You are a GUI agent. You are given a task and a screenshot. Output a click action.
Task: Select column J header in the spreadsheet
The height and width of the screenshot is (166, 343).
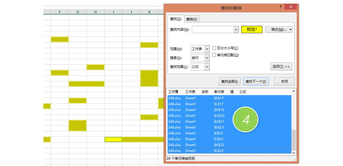tap(131, 12)
